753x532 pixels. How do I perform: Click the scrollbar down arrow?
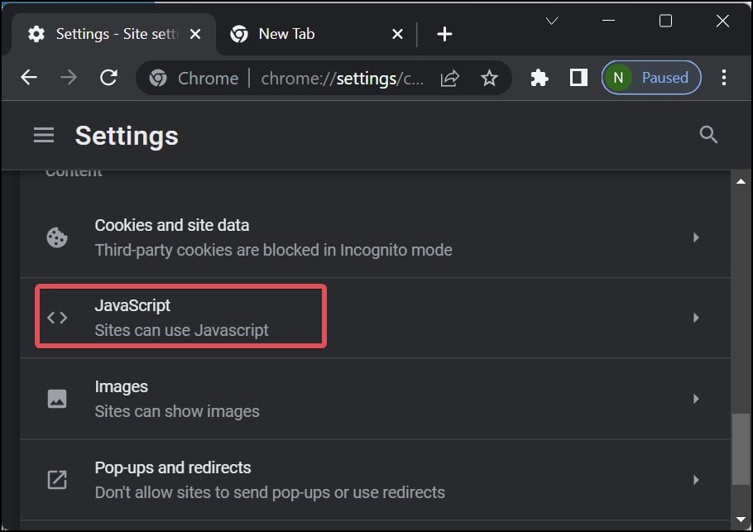click(x=741, y=520)
